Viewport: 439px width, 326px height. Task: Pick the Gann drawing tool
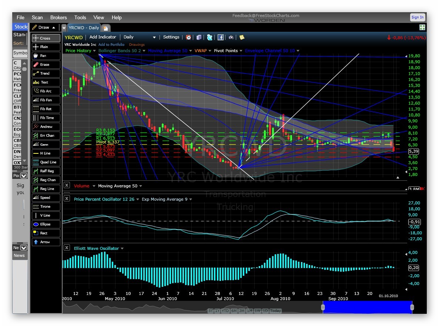point(46,144)
